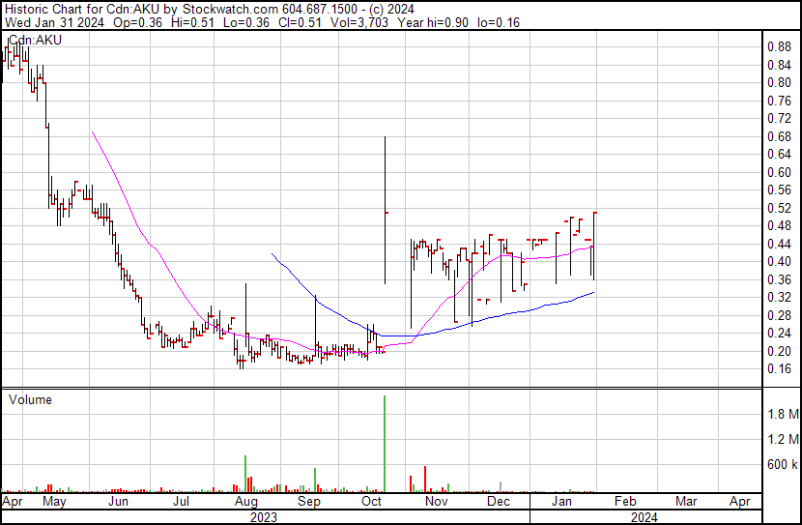Click the Aug label on time axis

(245, 503)
